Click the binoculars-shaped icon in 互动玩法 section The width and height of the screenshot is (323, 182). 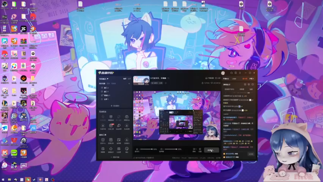[127, 117]
